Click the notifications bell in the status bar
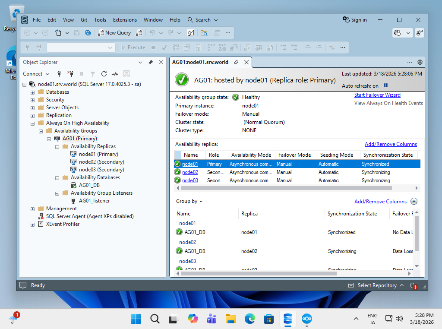 (x=413, y=285)
